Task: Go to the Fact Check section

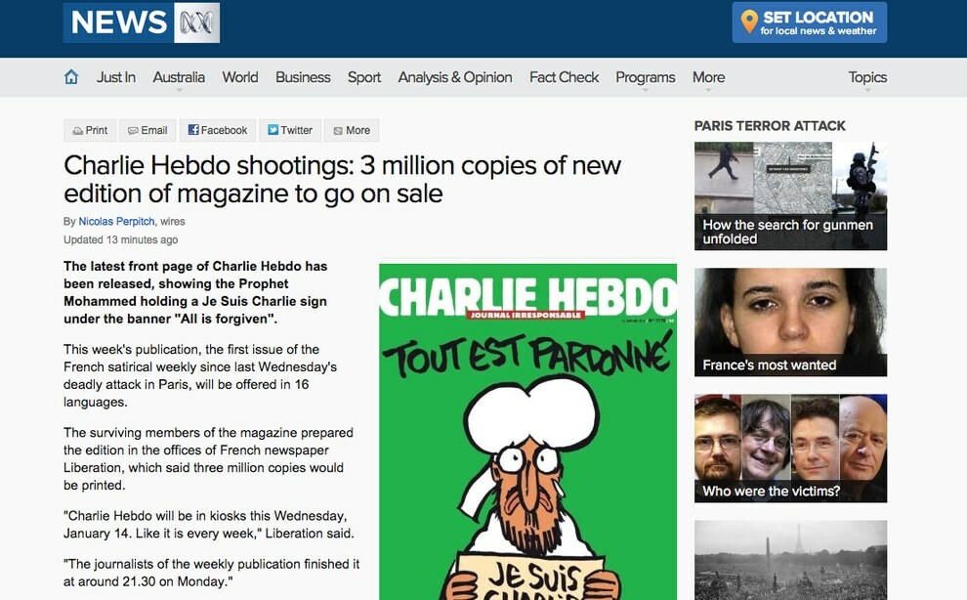Action: pyautogui.click(x=564, y=77)
